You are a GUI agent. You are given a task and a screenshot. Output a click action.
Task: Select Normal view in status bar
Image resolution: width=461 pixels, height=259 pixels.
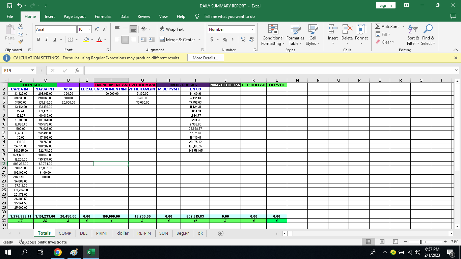(369, 242)
